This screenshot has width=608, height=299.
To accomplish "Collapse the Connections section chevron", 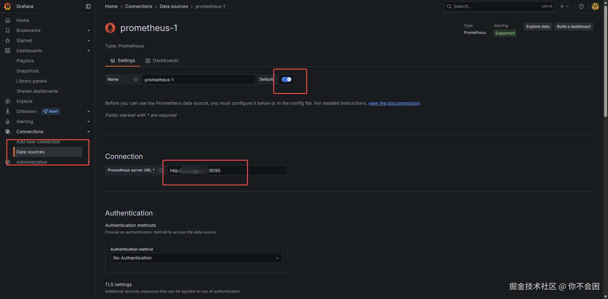I will coord(89,132).
